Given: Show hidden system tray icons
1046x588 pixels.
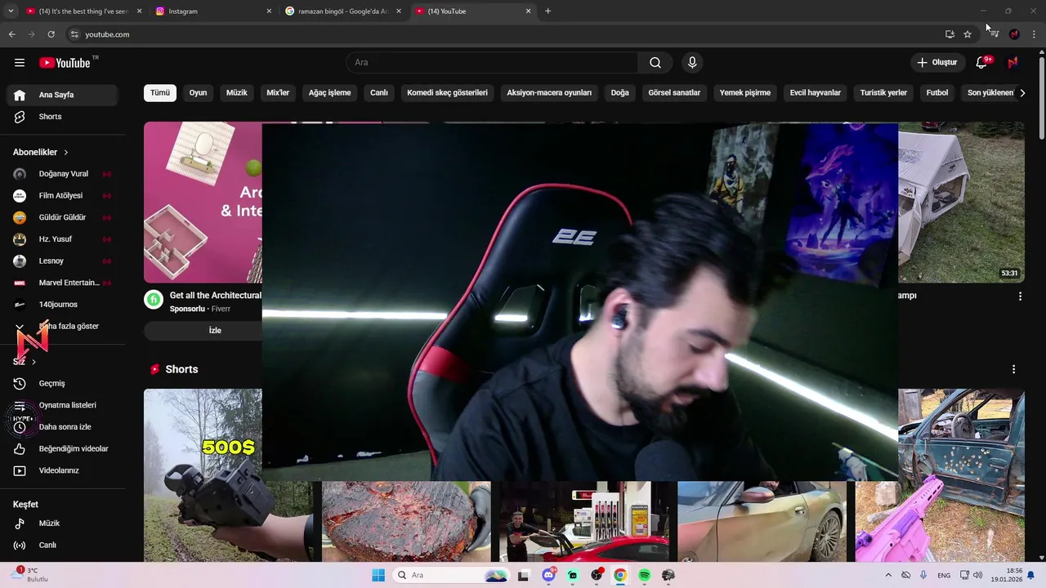Looking at the screenshot, I should click(888, 575).
